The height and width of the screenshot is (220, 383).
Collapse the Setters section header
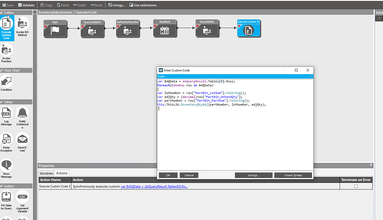coord(16,186)
